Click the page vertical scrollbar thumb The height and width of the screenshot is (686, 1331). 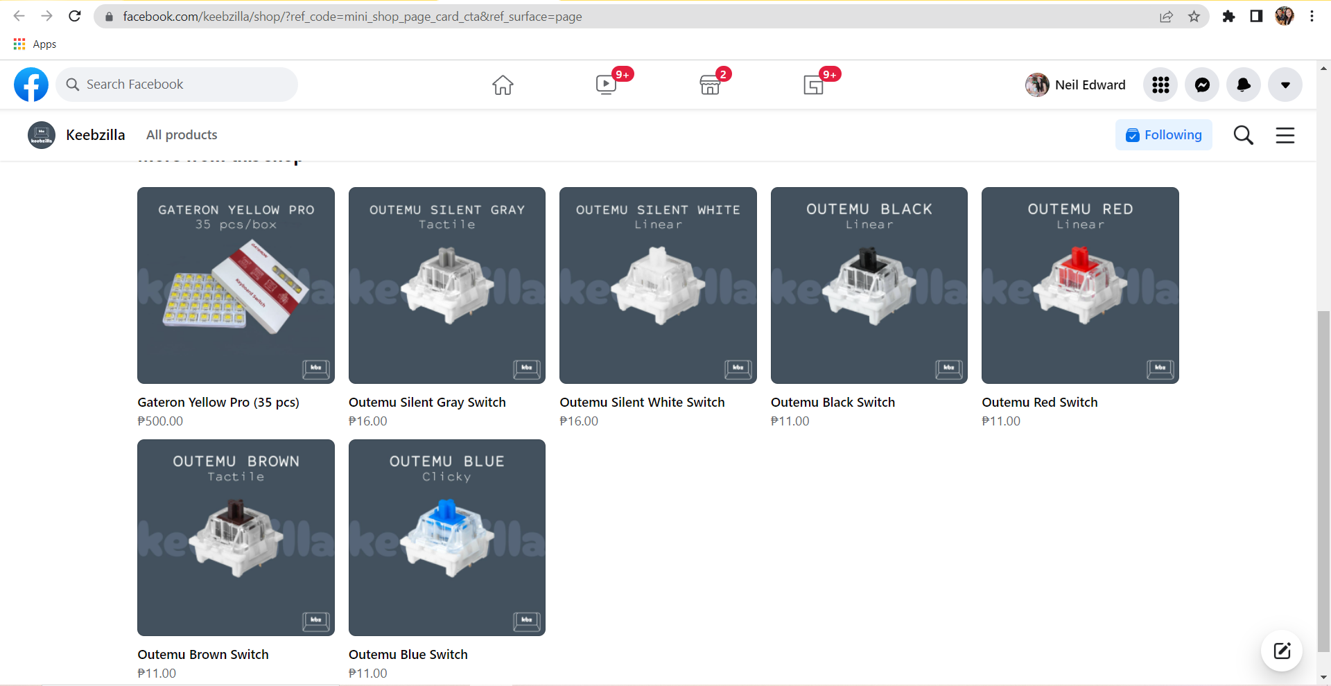tap(1323, 482)
